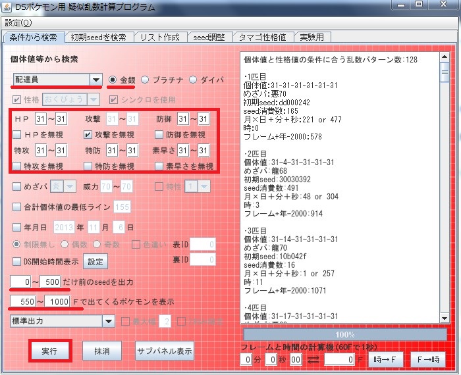Open the 設定(O) menu

click(18, 23)
